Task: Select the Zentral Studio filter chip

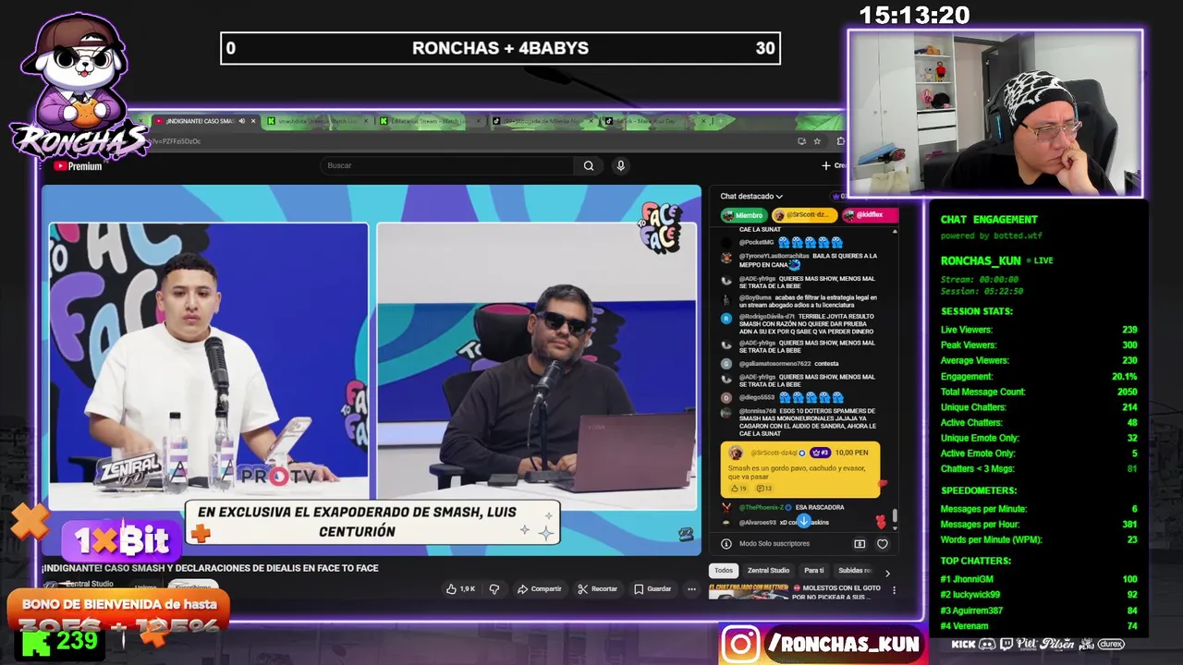Action: click(x=768, y=571)
